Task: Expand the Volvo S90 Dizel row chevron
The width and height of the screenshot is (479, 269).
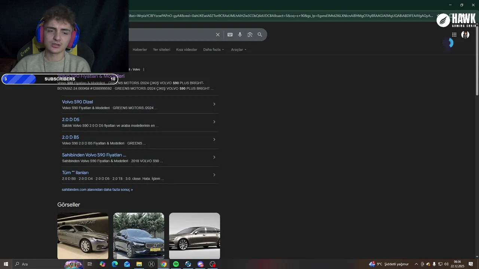Action: pos(214,104)
